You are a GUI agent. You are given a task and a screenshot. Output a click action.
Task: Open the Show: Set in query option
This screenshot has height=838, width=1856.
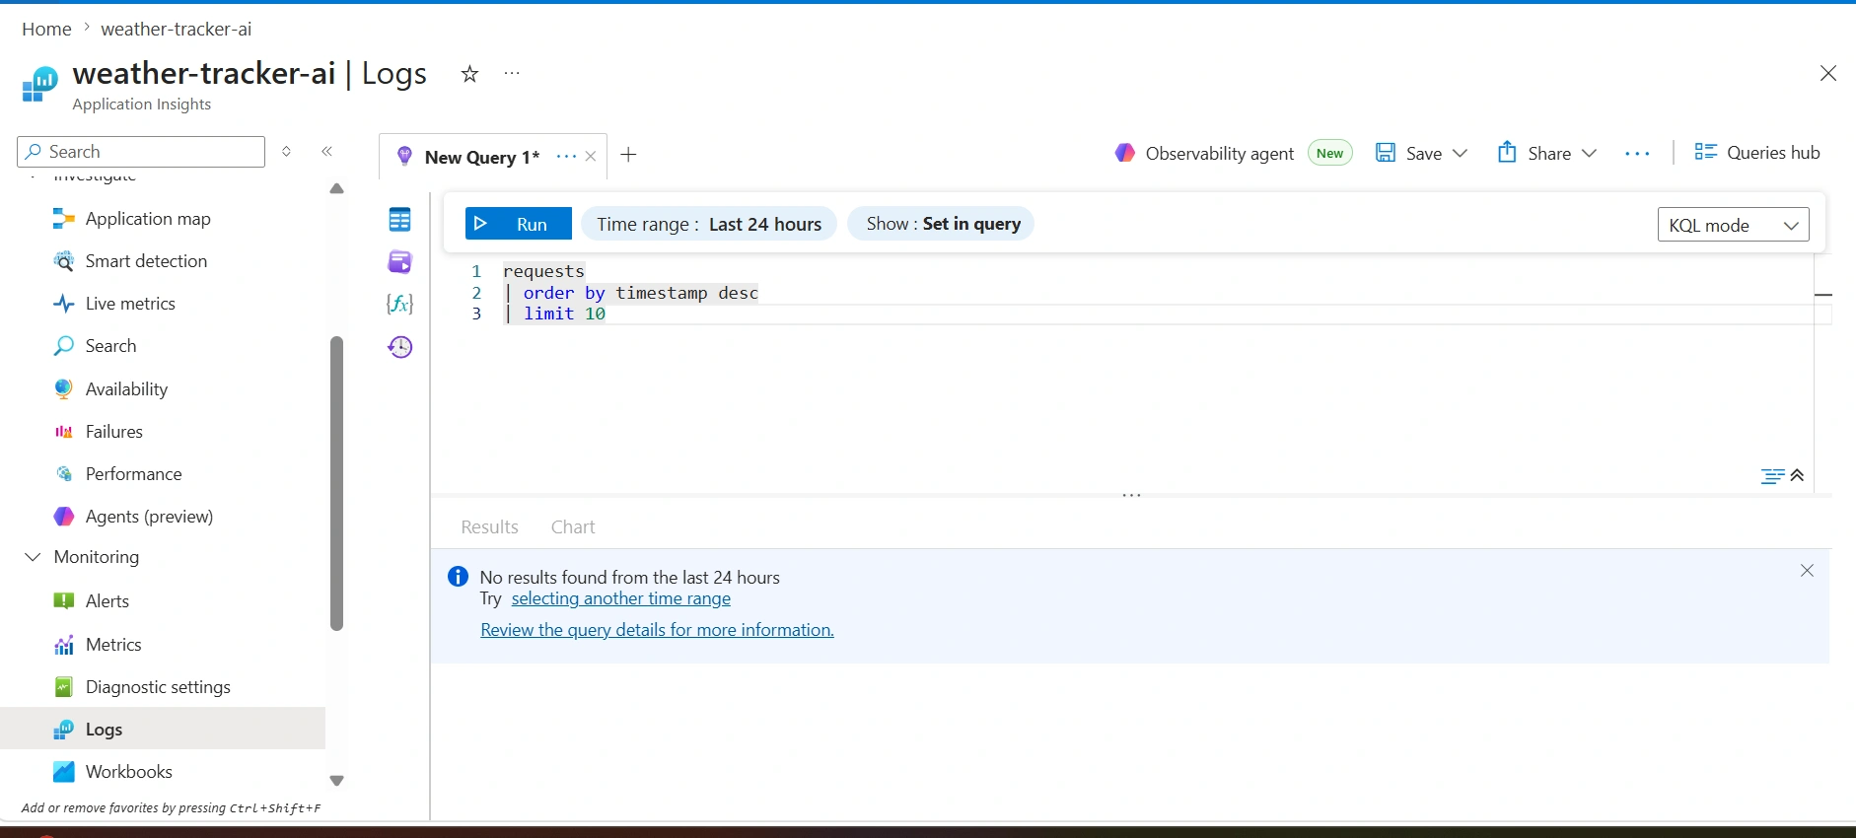click(x=942, y=224)
